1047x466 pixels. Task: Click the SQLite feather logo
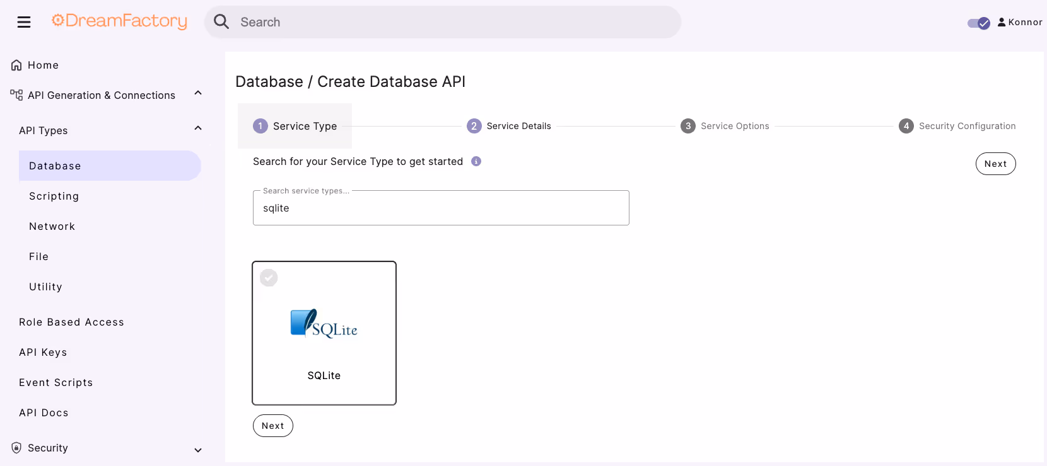[324, 324]
